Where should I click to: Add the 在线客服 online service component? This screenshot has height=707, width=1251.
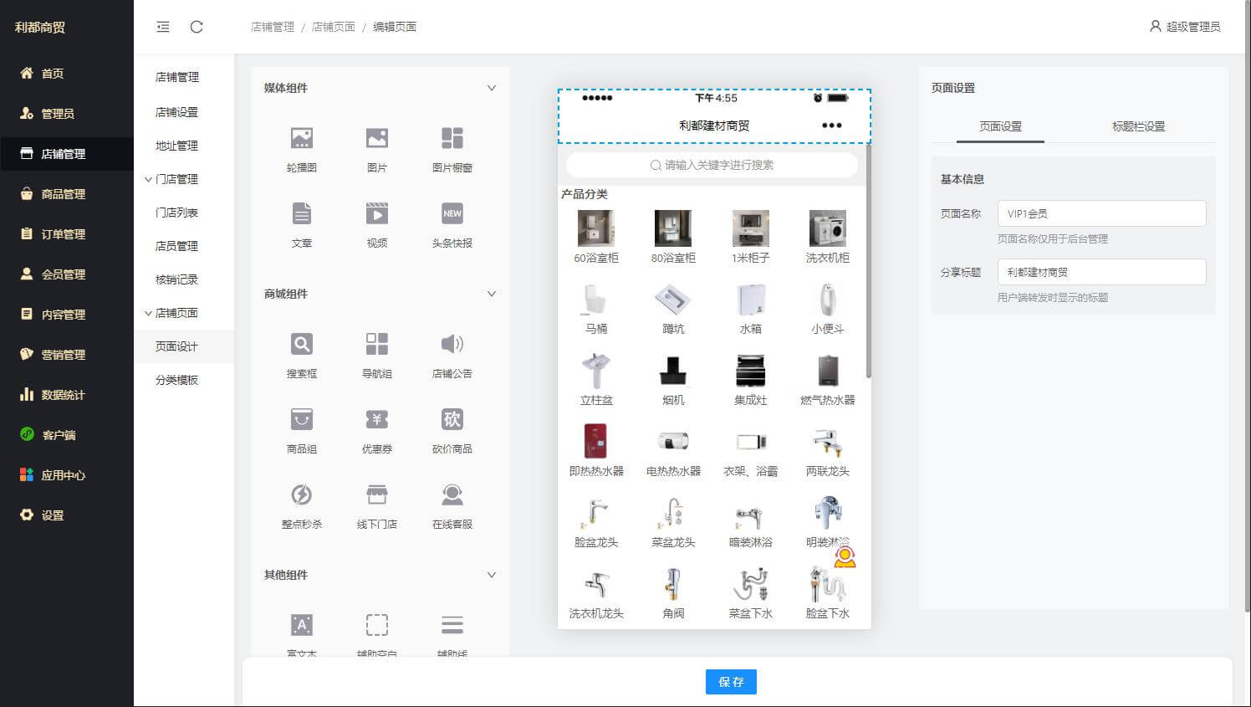(452, 506)
